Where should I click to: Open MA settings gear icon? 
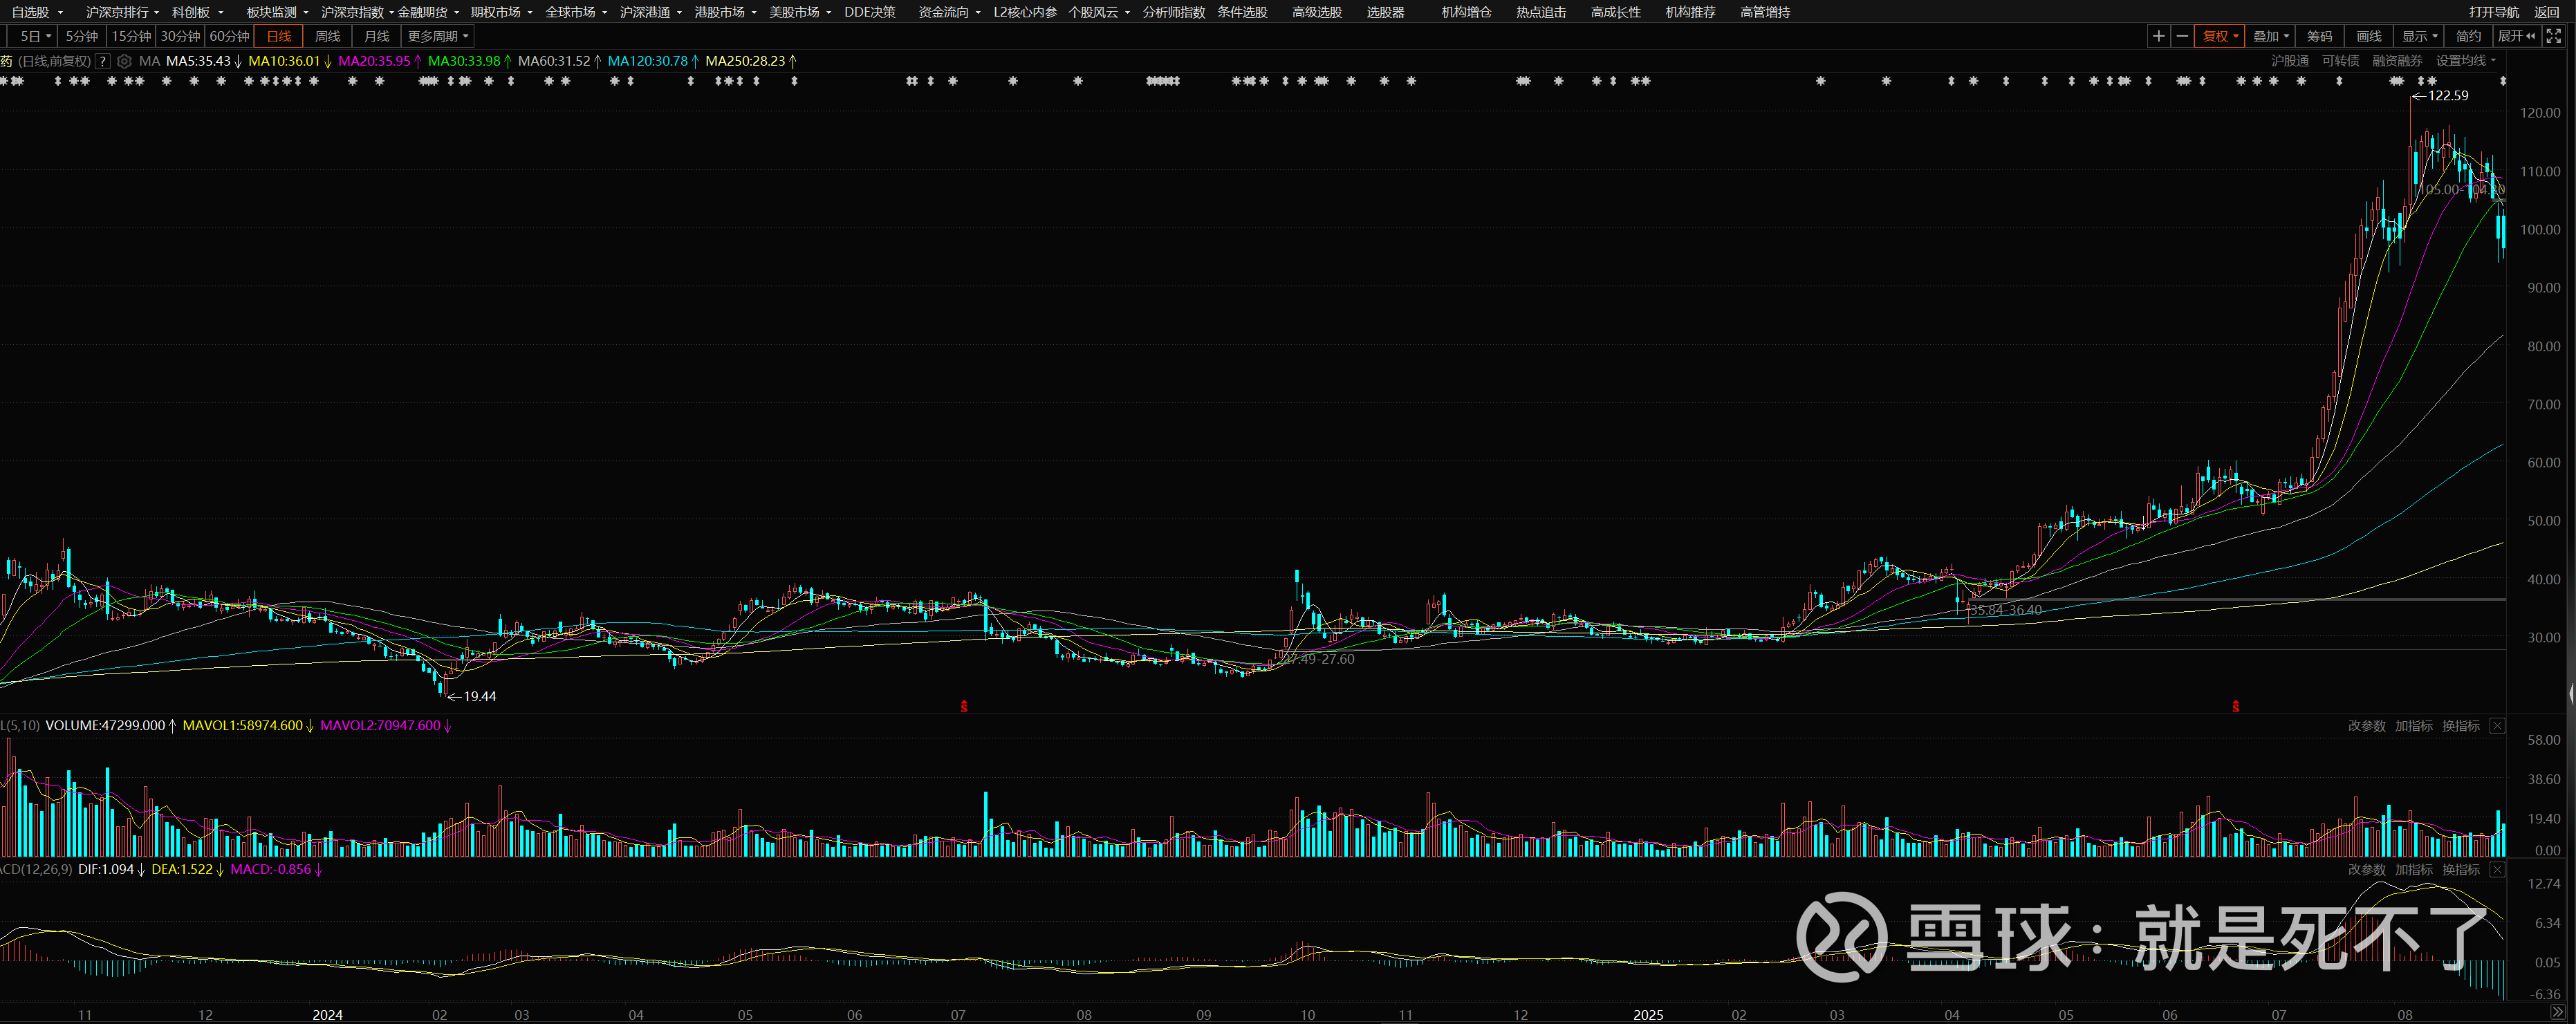click(124, 61)
